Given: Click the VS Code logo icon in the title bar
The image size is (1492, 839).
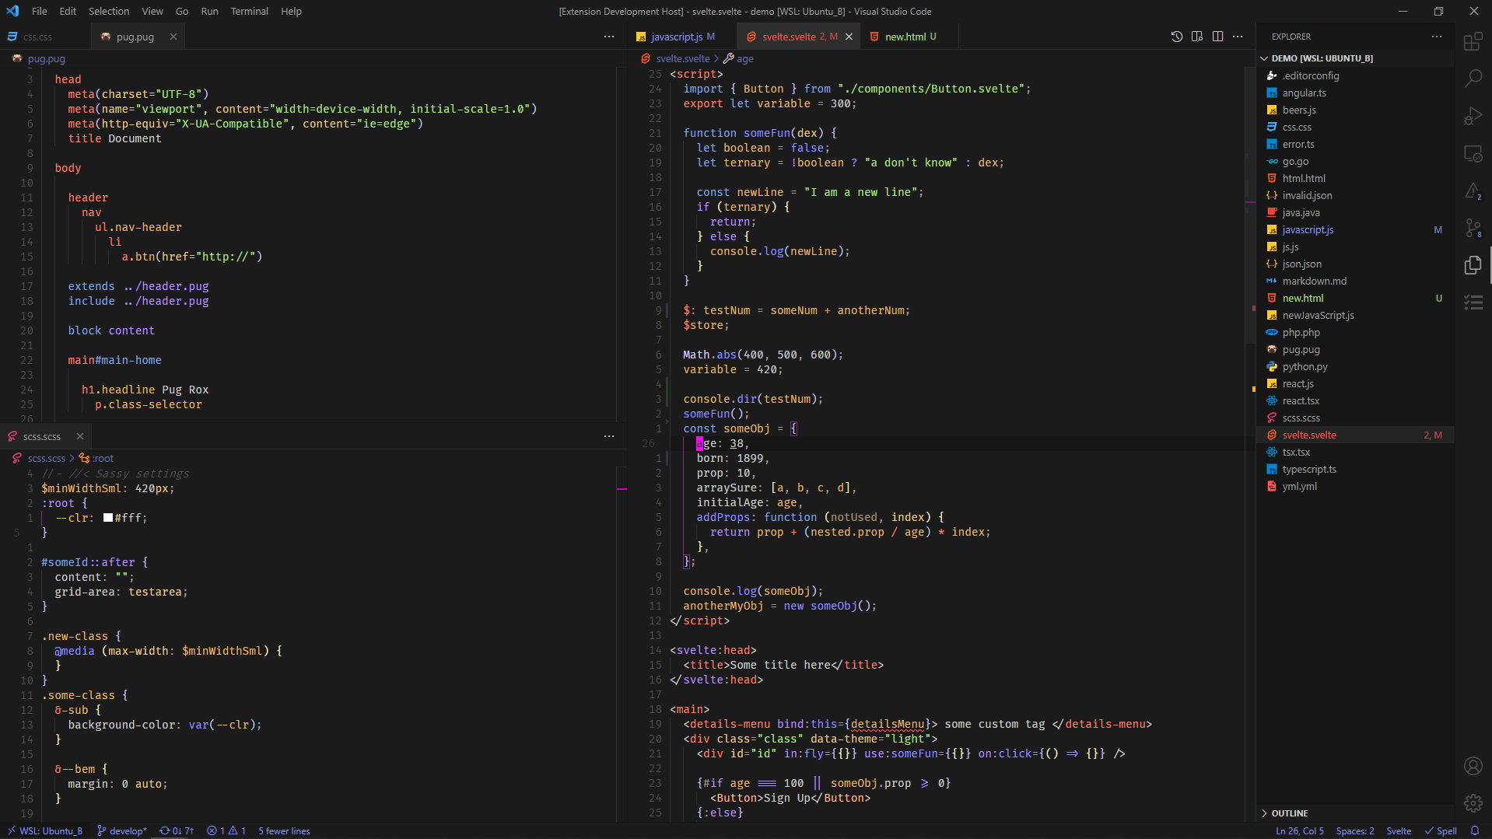Looking at the screenshot, I should (12, 11).
